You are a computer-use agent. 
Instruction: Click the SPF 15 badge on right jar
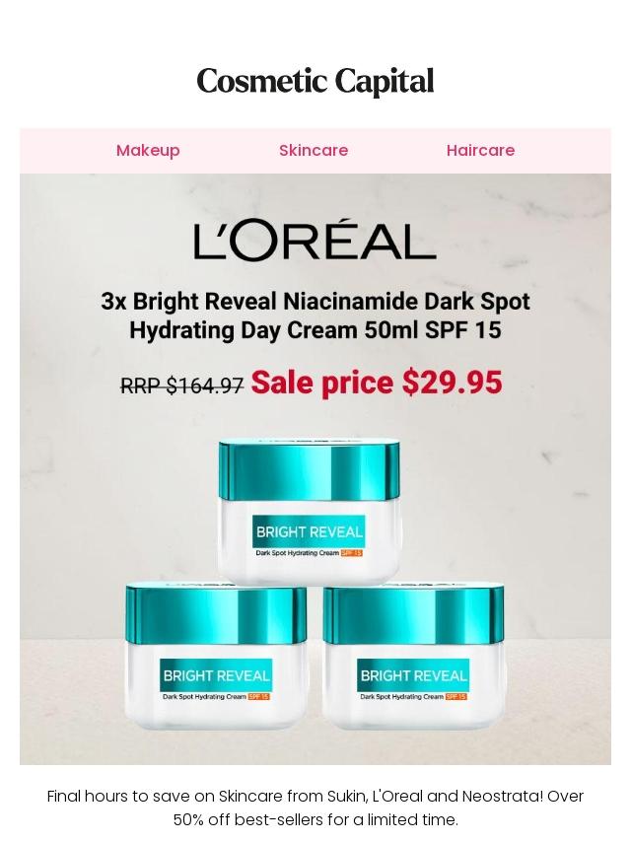pos(456,696)
